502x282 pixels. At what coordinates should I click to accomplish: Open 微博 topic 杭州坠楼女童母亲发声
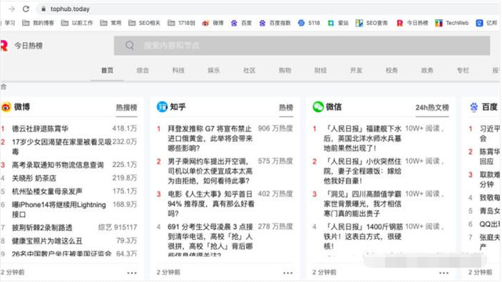click(47, 191)
